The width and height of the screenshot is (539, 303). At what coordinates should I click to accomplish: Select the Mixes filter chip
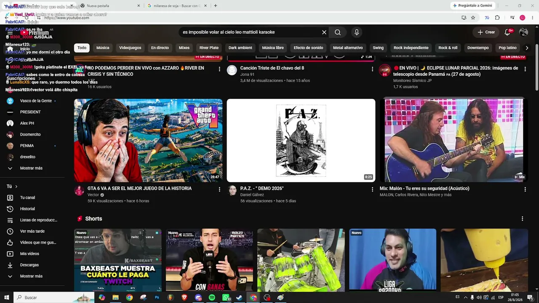pyautogui.click(x=184, y=48)
